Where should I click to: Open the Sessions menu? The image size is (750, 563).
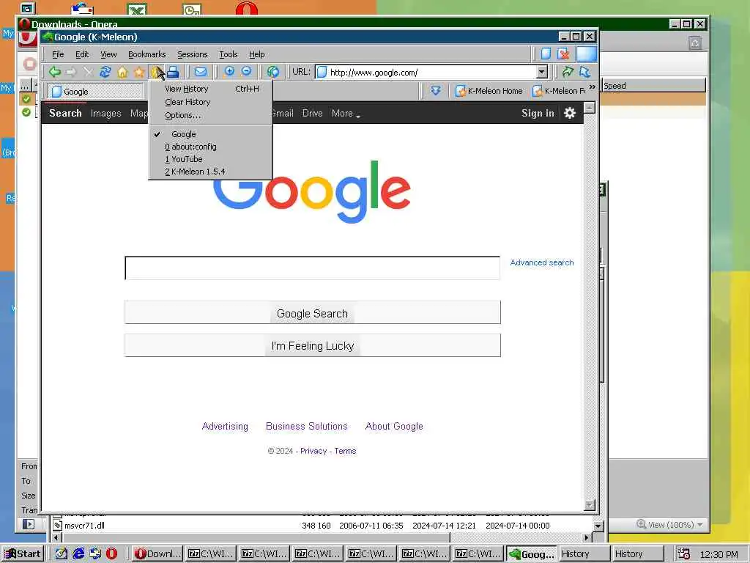[193, 54]
